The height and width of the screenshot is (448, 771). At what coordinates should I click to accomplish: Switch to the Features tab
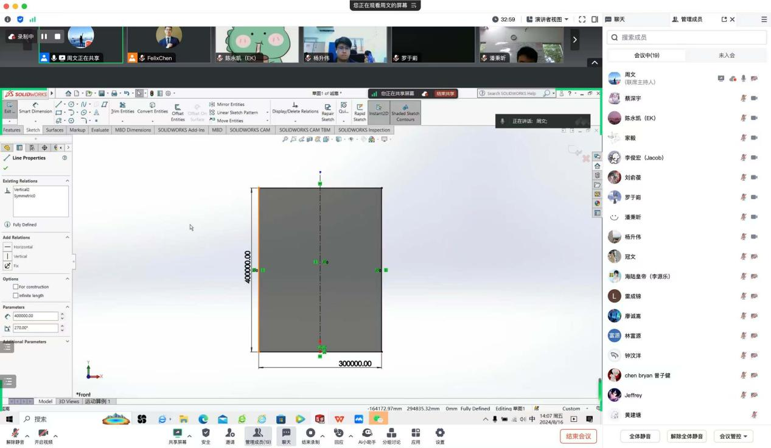(x=12, y=130)
